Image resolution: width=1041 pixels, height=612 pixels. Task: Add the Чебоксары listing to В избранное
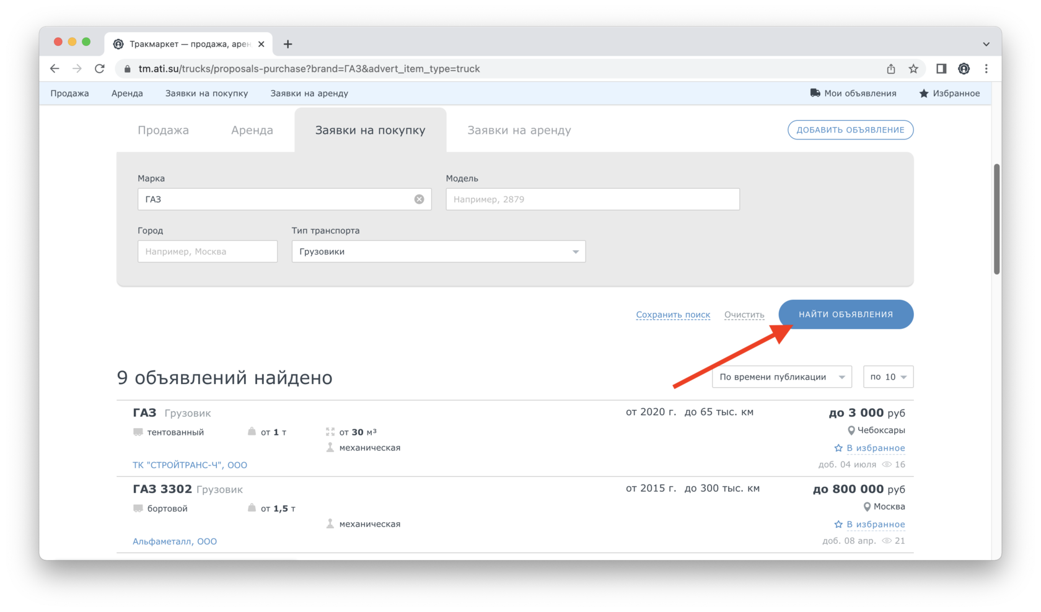click(x=869, y=448)
